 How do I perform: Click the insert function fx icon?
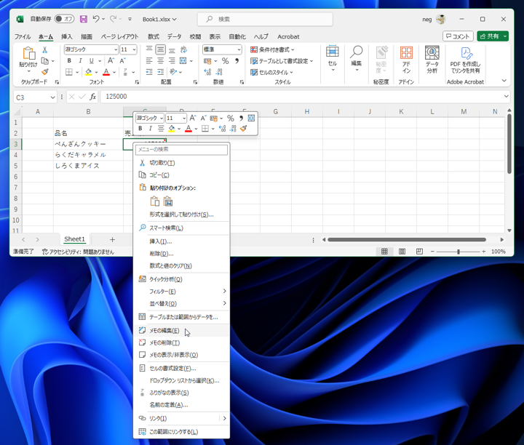pos(92,97)
